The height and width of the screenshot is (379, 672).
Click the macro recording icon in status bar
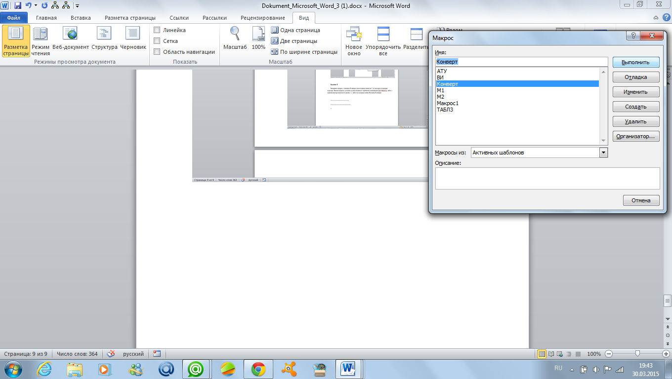pos(157,354)
